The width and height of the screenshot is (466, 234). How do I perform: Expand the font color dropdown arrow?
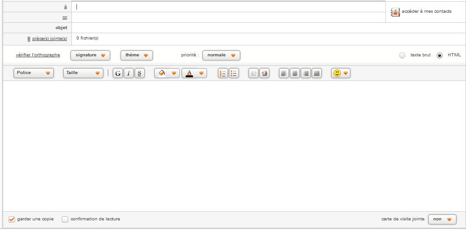pyautogui.click(x=201, y=74)
